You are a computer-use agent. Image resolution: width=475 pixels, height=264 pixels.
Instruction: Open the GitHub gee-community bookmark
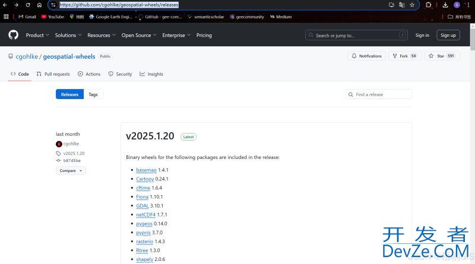point(160,17)
